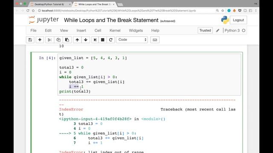Click the ipython-input-4-419af0f4b28f reference
Viewport: 273px width, 153px height.
pos(95,119)
